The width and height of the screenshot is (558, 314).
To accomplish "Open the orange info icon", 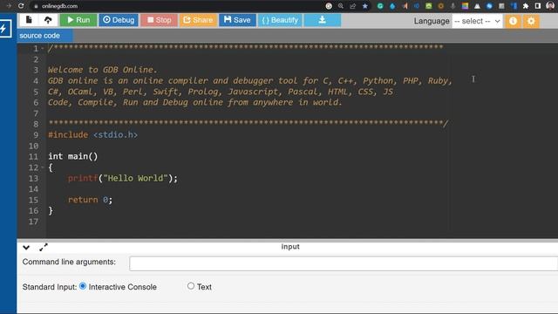I will 513,21.
